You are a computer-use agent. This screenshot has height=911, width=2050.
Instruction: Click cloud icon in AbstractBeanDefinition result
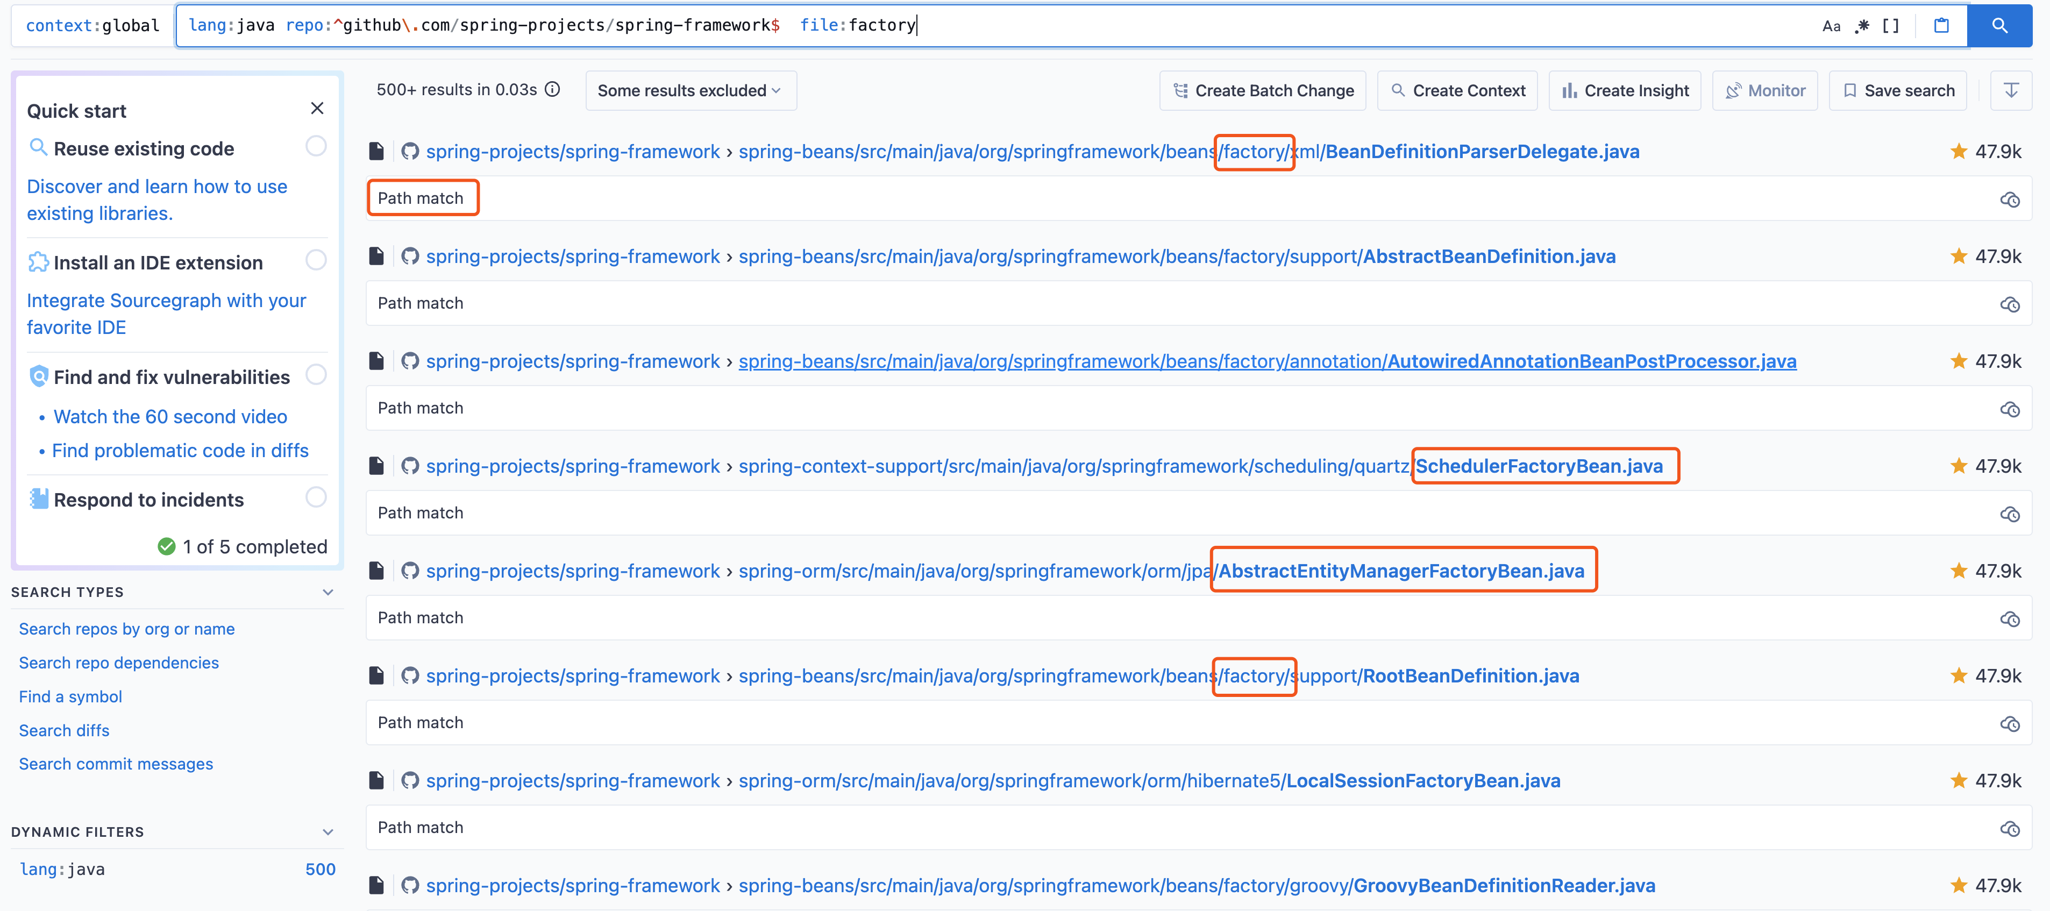click(x=2010, y=305)
